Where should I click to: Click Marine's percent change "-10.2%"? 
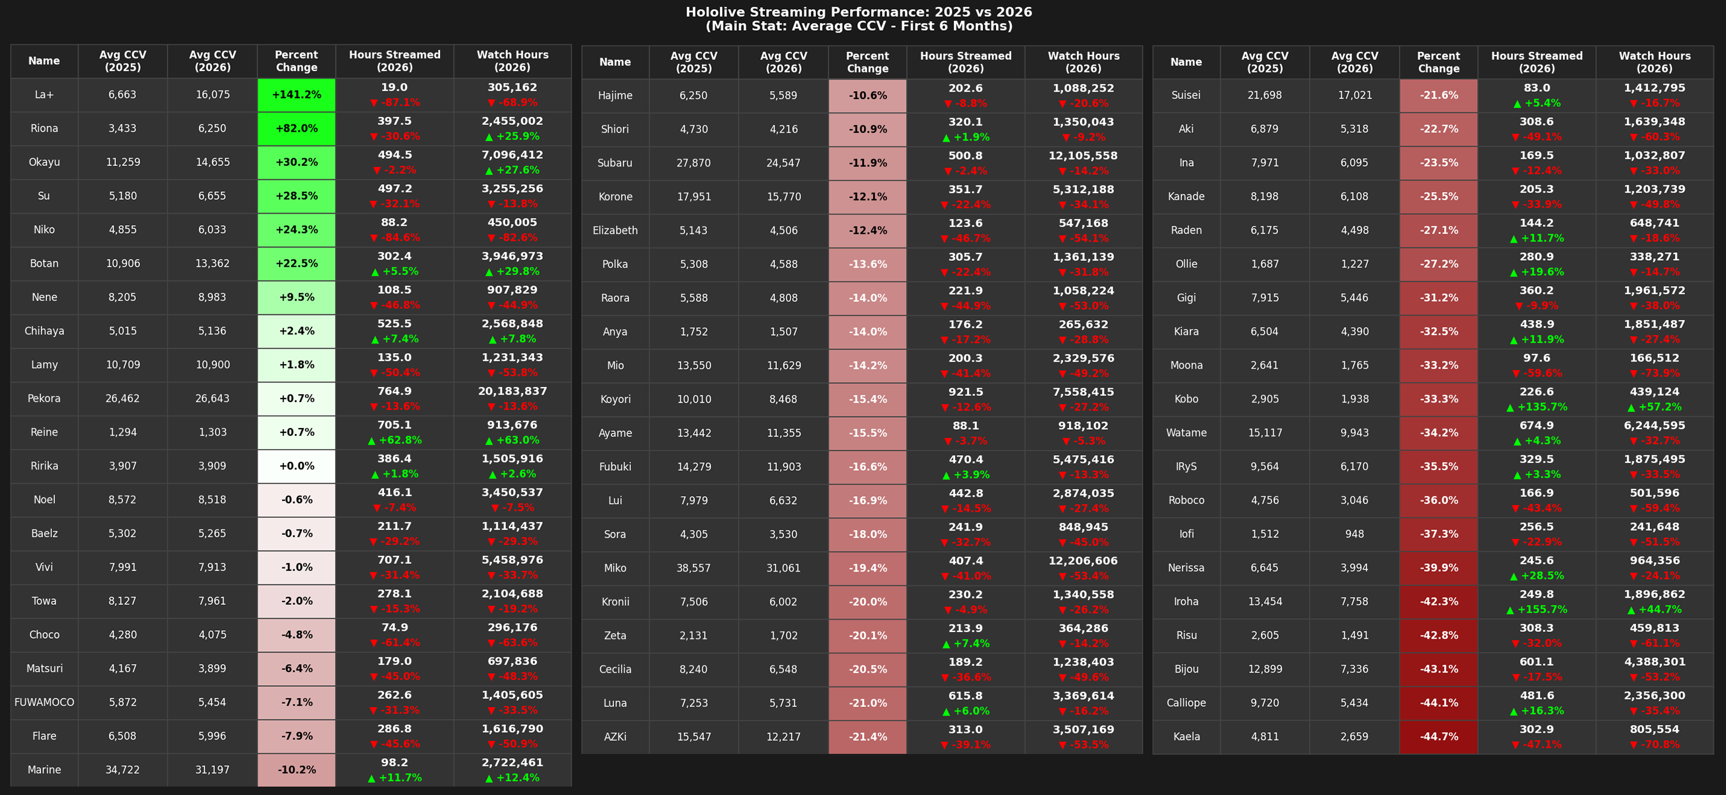[x=296, y=770]
